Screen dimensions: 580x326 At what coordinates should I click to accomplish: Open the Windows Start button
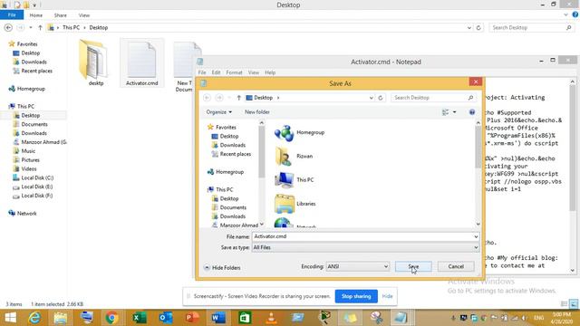10,318
